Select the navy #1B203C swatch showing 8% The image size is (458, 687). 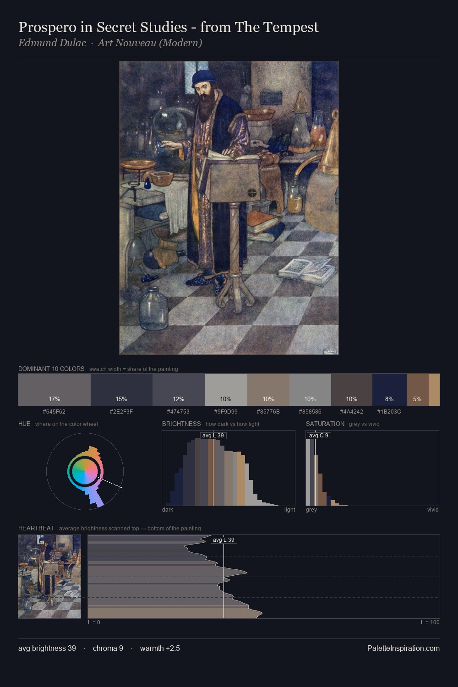tap(389, 390)
